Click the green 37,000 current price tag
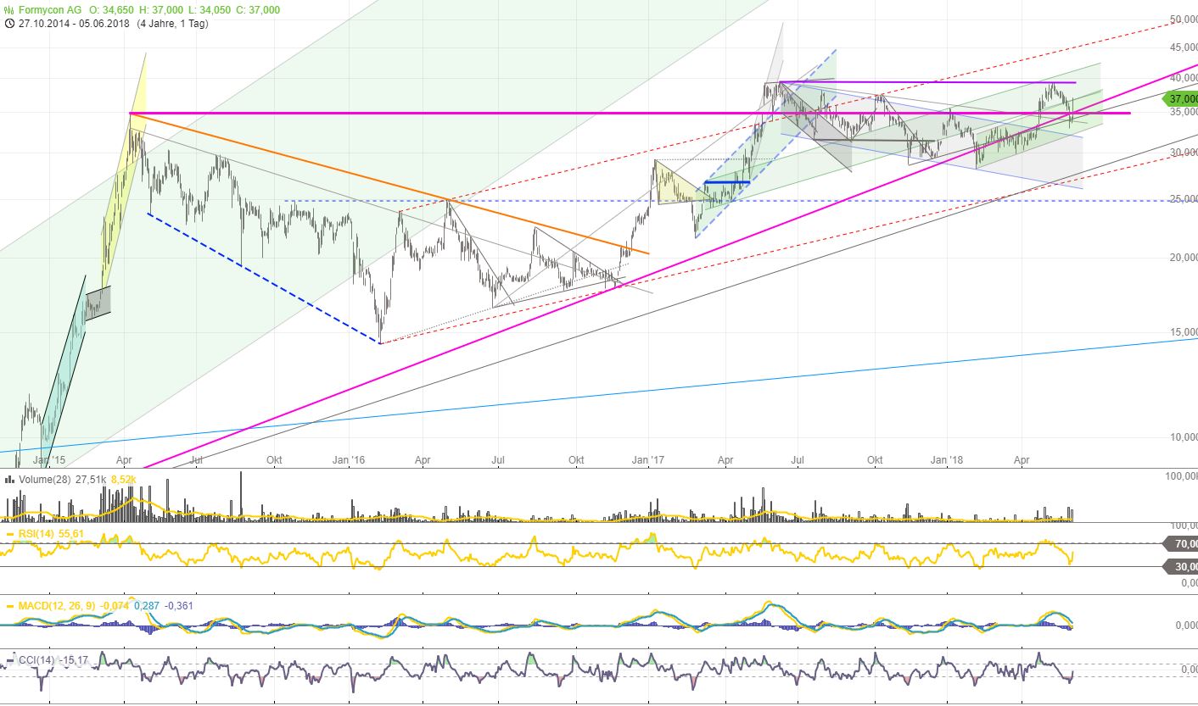The image size is (1198, 706). click(x=1179, y=98)
